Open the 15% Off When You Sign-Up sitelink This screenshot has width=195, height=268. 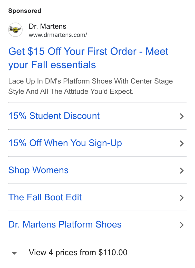pos(65,143)
